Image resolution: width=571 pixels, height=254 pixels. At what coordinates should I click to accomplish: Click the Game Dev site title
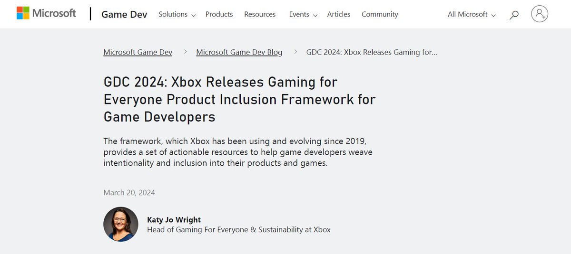tap(124, 14)
